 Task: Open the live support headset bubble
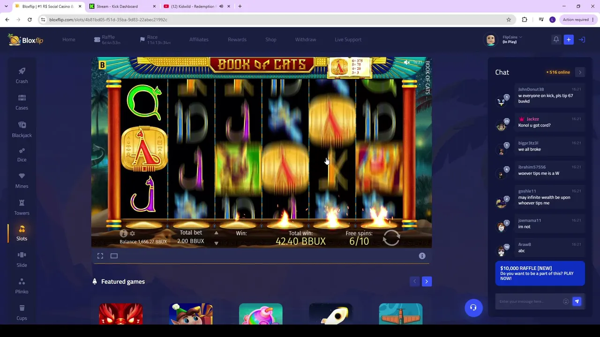coord(473,308)
